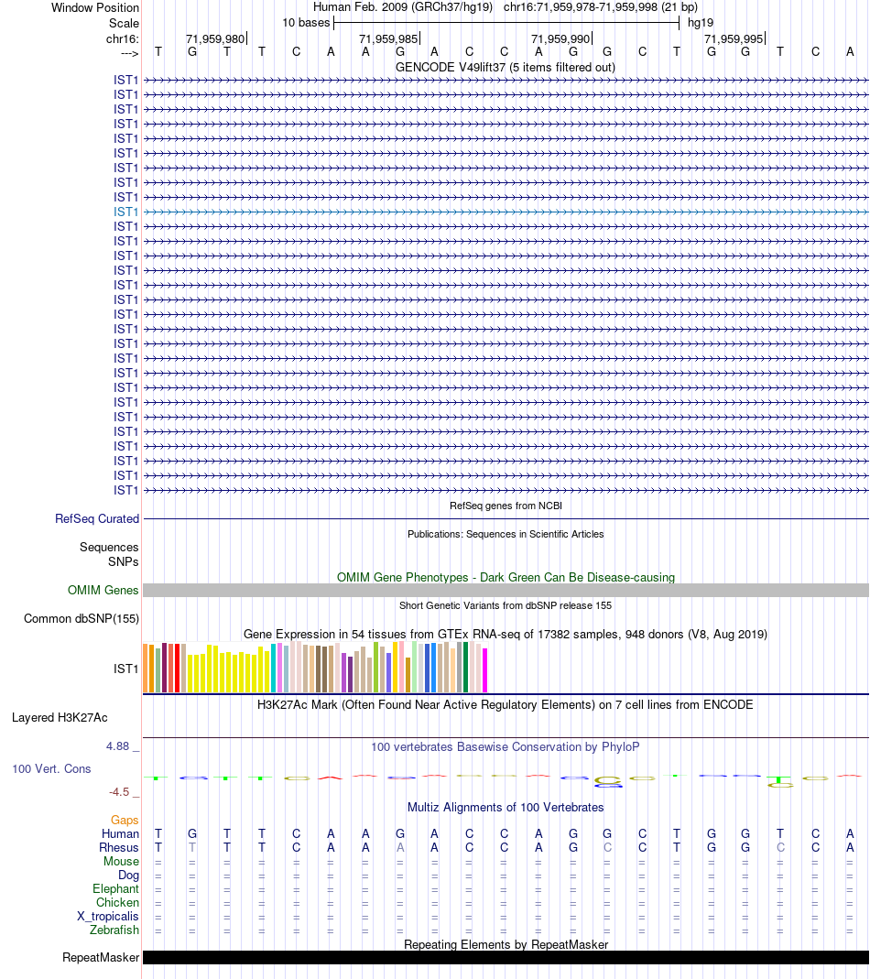
Task: Click the Dog species label
Action: tap(128, 875)
